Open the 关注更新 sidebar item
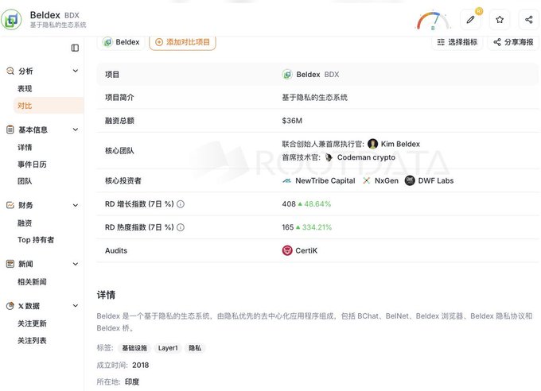This screenshot has height=391, width=541. (x=32, y=323)
